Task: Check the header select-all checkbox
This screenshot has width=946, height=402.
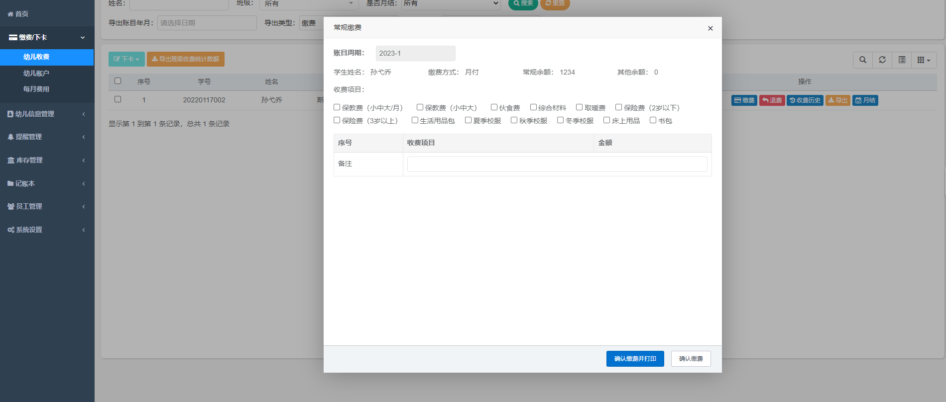Action: click(x=118, y=80)
